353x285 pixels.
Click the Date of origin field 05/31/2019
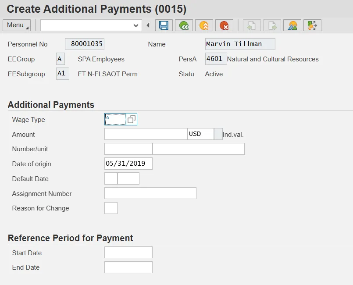(128, 164)
